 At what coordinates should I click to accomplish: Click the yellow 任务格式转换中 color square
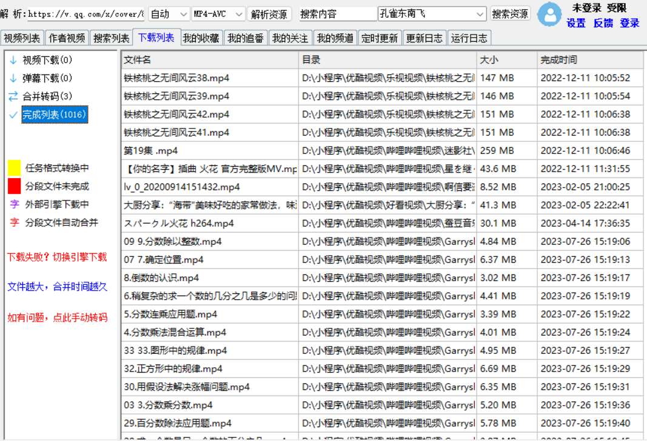[x=13, y=167]
